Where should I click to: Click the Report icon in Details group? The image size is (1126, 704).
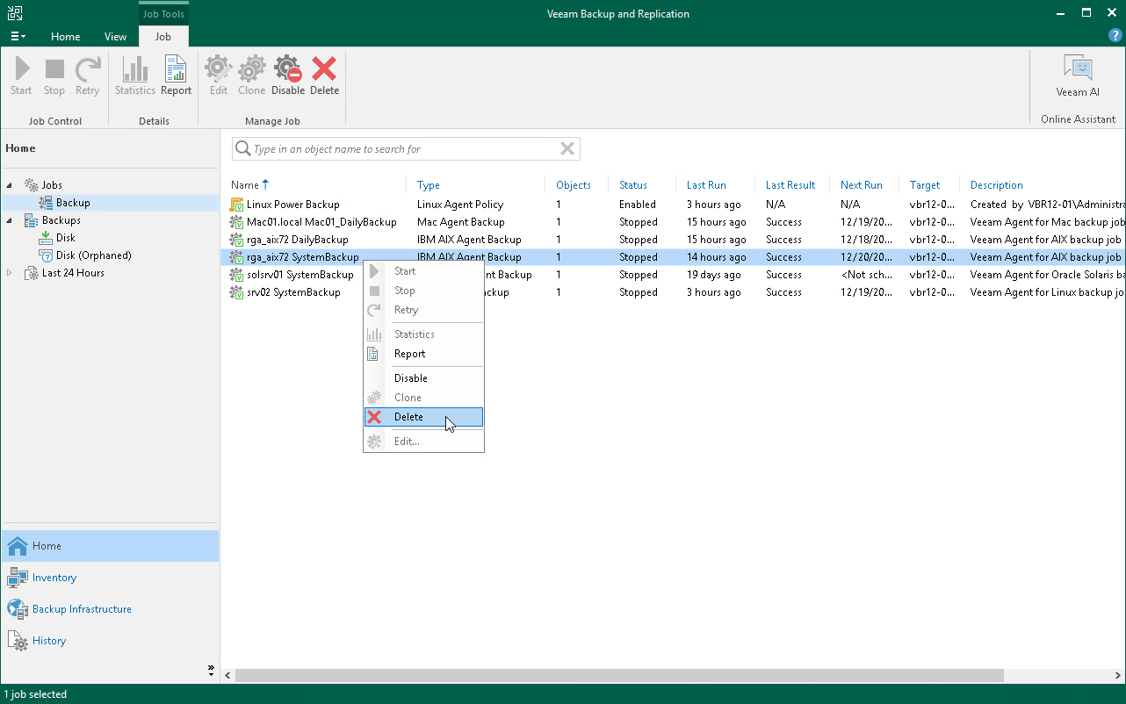tap(175, 70)
